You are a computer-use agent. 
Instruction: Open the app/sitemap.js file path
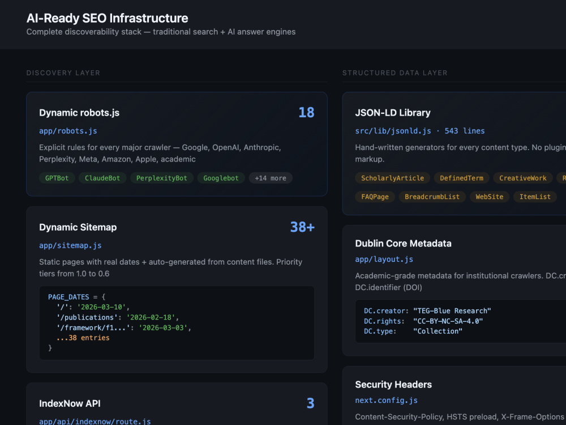tap(70, 245)
